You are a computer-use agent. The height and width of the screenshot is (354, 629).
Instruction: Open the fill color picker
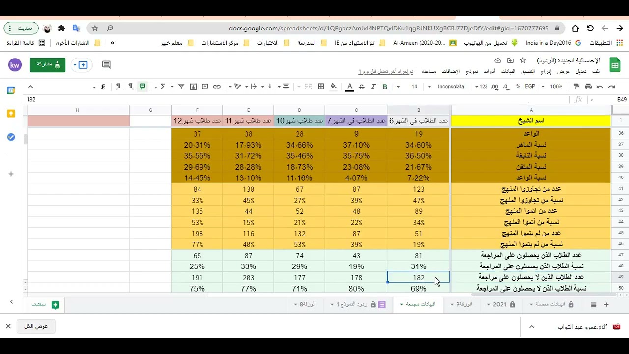(334, 87)
